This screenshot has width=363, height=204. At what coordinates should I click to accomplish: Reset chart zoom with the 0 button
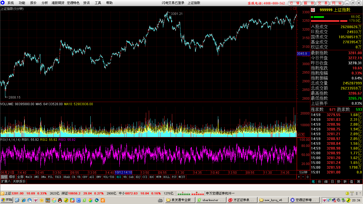307,177
